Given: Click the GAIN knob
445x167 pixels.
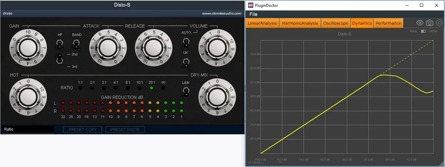Looking at the screenshot, I should pos(28,48).
